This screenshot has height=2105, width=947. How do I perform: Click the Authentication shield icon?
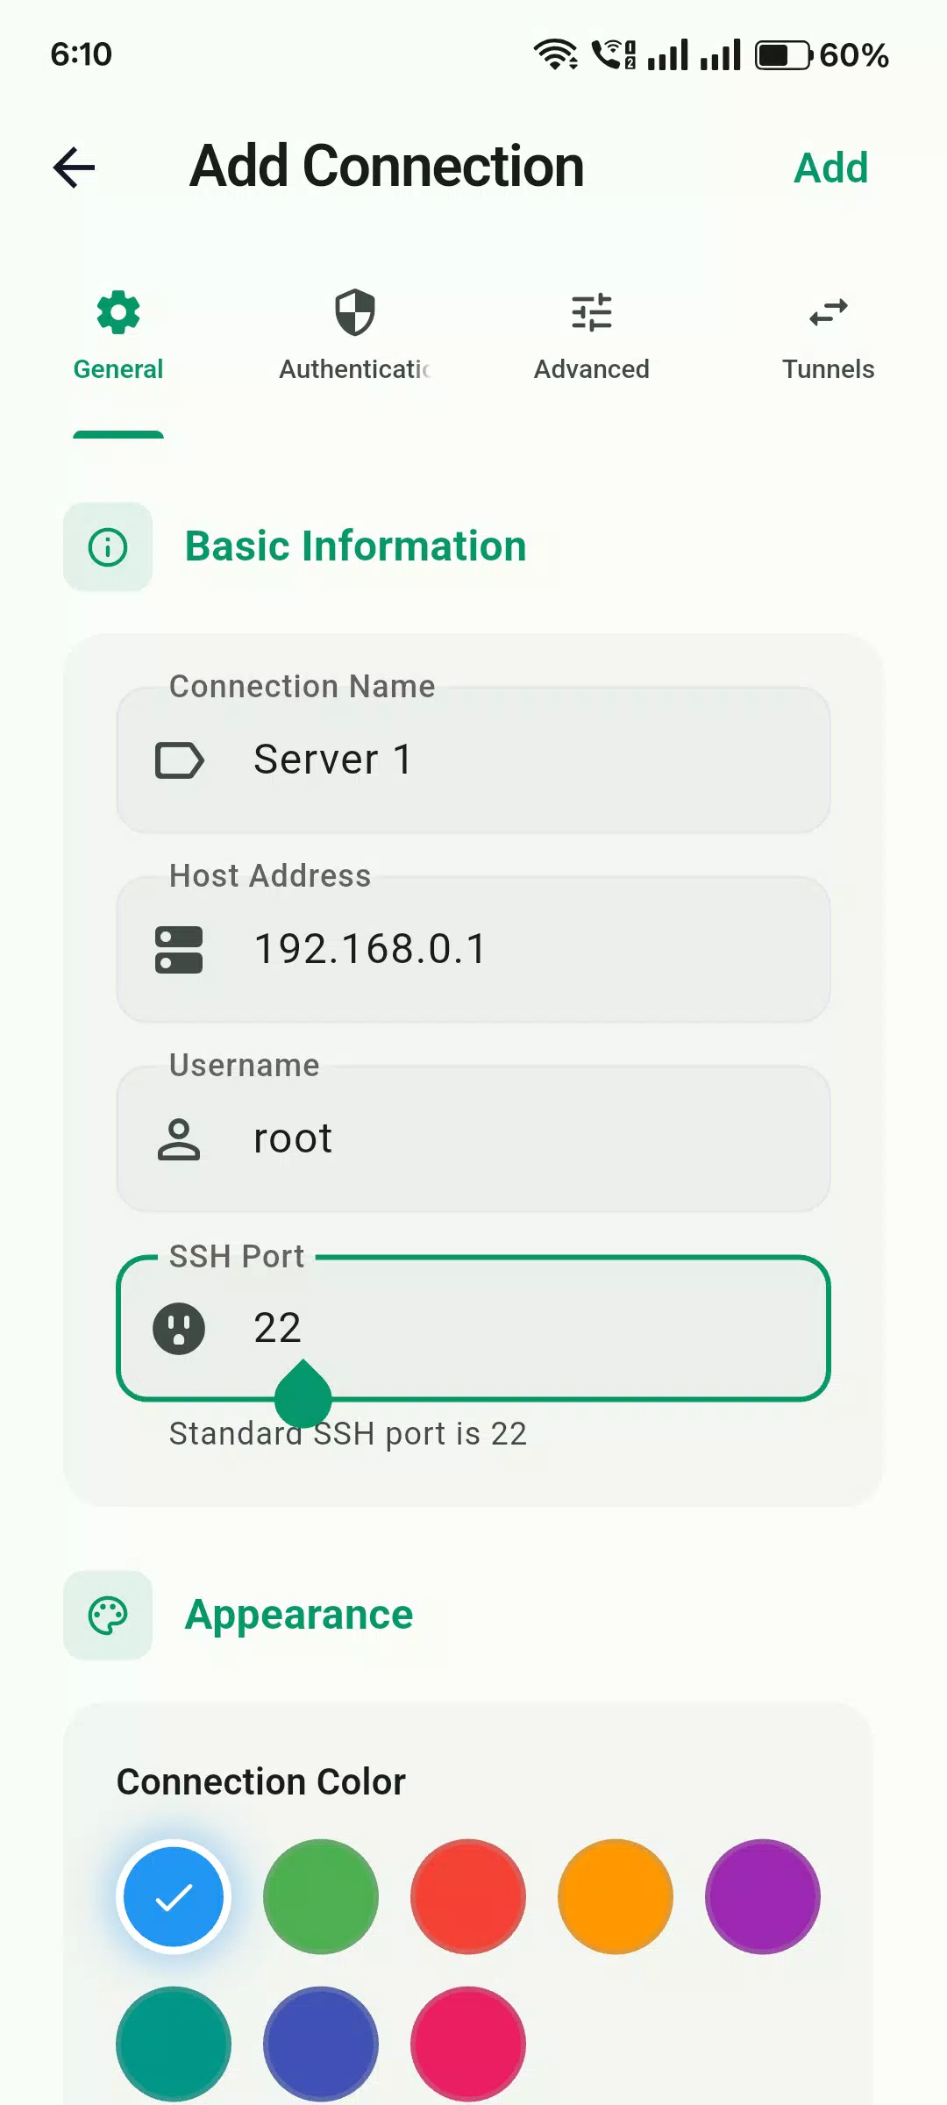(x=355, y=312)
